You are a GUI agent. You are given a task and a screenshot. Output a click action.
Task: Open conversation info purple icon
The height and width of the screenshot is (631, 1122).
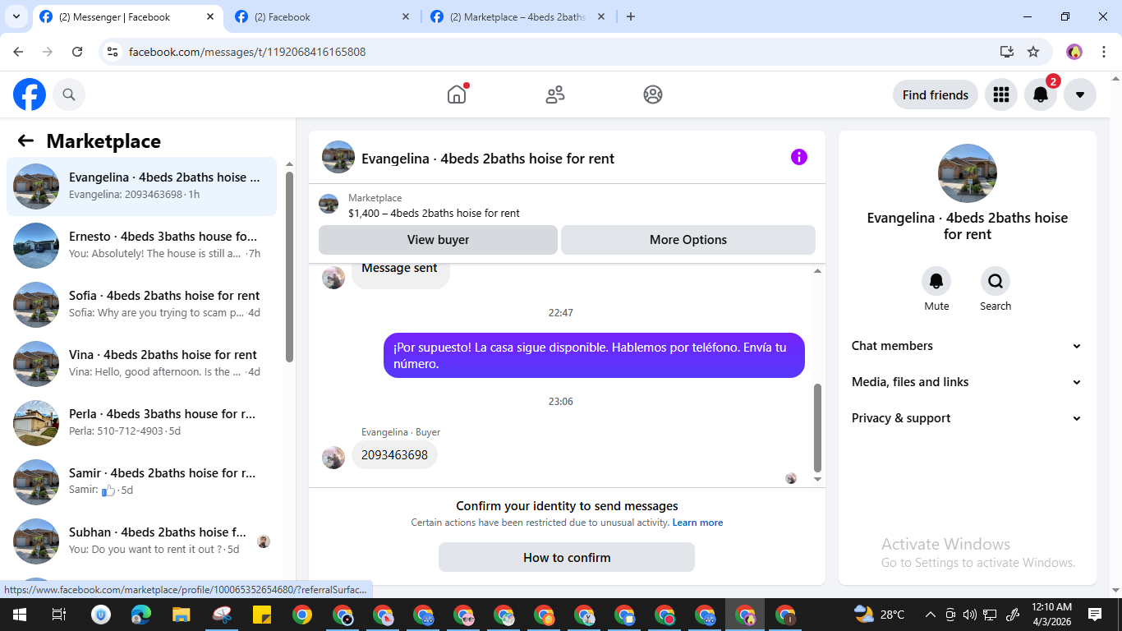click(799, 157)
